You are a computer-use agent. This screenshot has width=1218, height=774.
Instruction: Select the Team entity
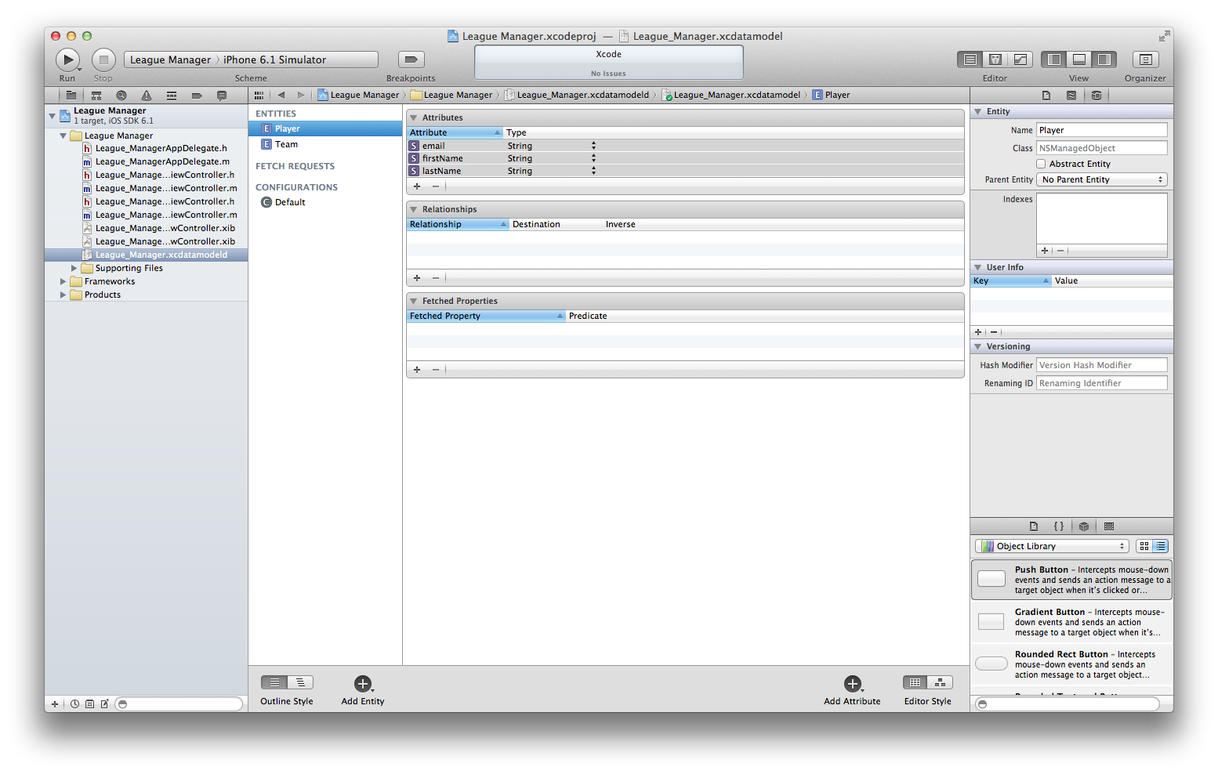325,144
